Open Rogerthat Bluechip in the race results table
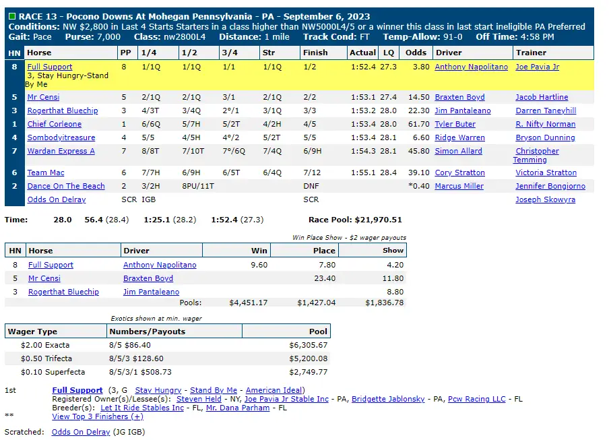The width and height of the screenshot is (609, 440). tap(63, 111)
